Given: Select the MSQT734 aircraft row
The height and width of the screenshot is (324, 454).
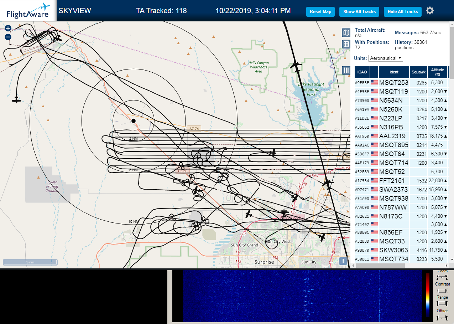Looking at the screenshot, I should [x=401, y=259].
